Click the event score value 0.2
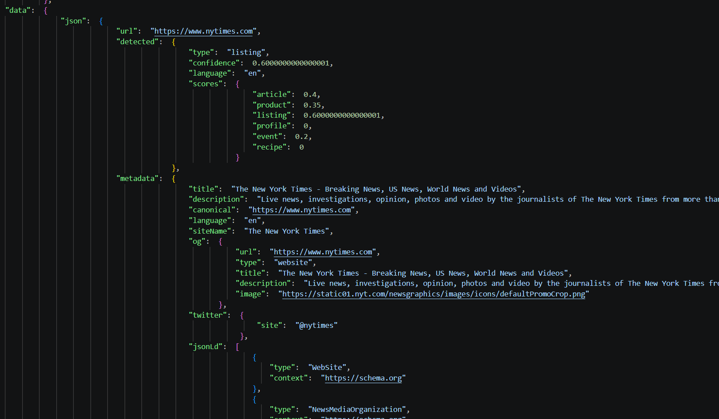The image size is (719, 419). (301, 136)
